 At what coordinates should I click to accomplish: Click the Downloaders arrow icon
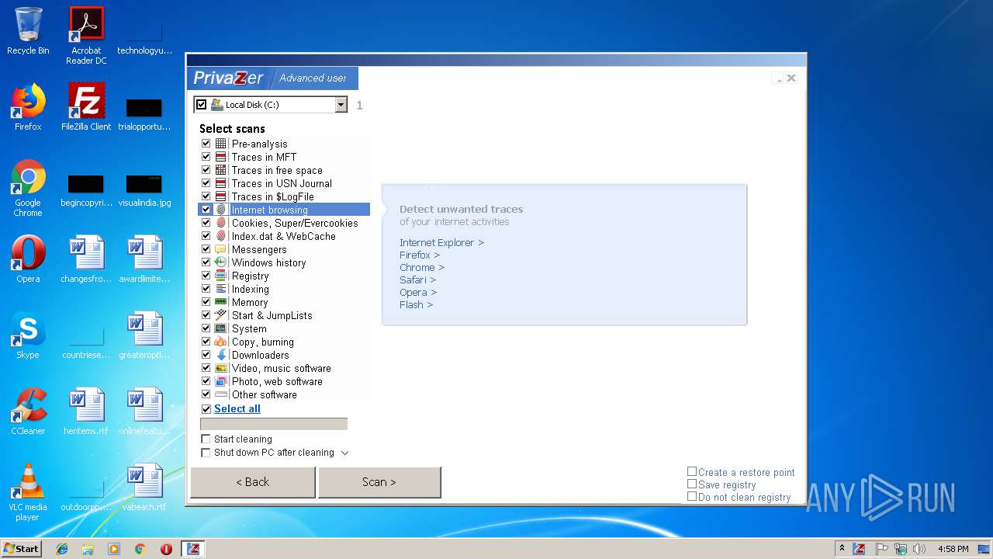[x=221, y=355]
